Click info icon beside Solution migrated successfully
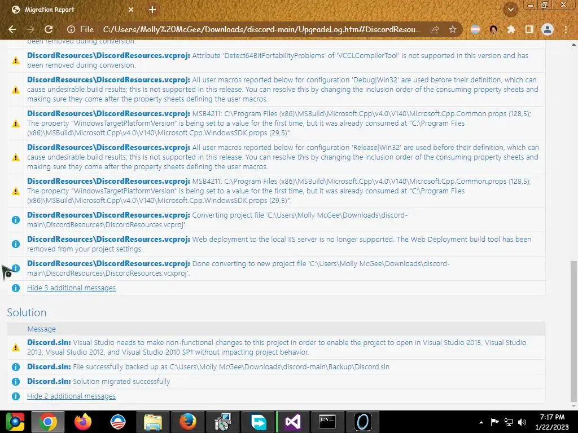578x433 pixels. [x=15, y=382]
